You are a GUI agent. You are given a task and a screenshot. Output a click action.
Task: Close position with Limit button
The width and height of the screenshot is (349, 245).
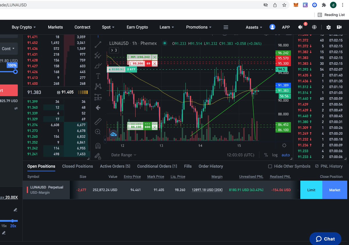coord(311,190)
